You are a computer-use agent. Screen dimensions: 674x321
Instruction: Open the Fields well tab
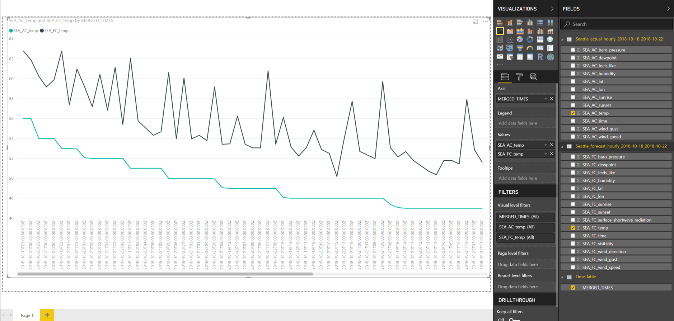tap(505, 77)
